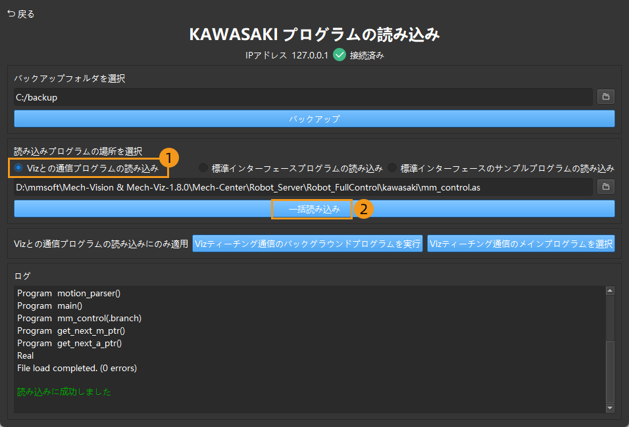Viewport: 629px width, 427px height.
Task: Click log line 'Real'
Action: 25,355
